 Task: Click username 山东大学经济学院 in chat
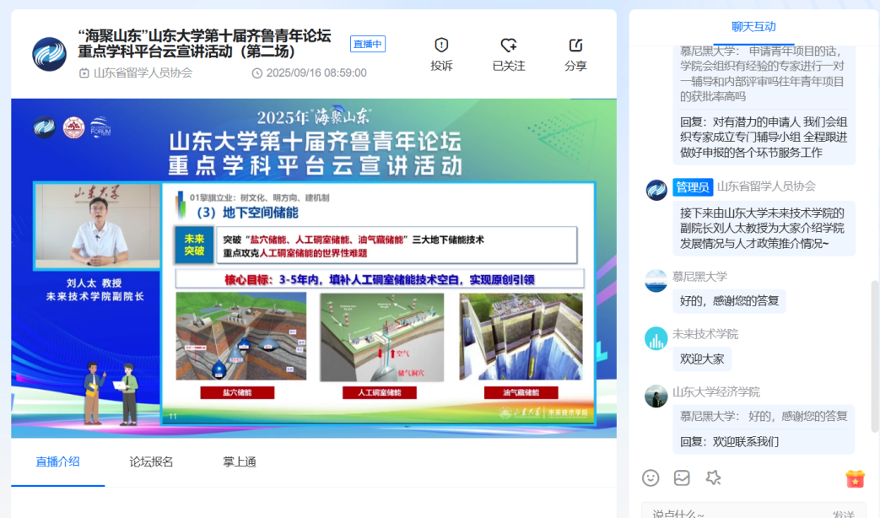(x=716, y=391)
